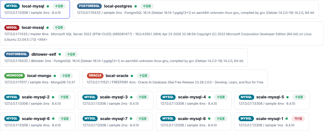Select the local-mysql database card
Screen dimensions: 324x131
click(x=35, y=9)
